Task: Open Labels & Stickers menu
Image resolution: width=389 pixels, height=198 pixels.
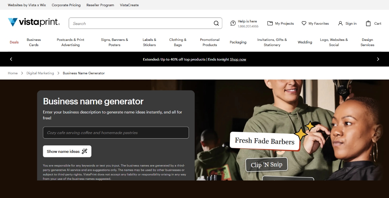Action: [149, 42]
